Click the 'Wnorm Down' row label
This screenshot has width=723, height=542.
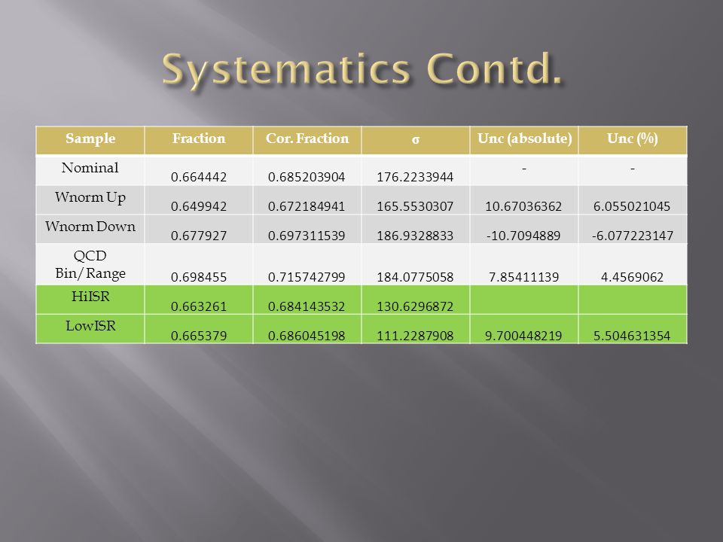click(90, 227)
